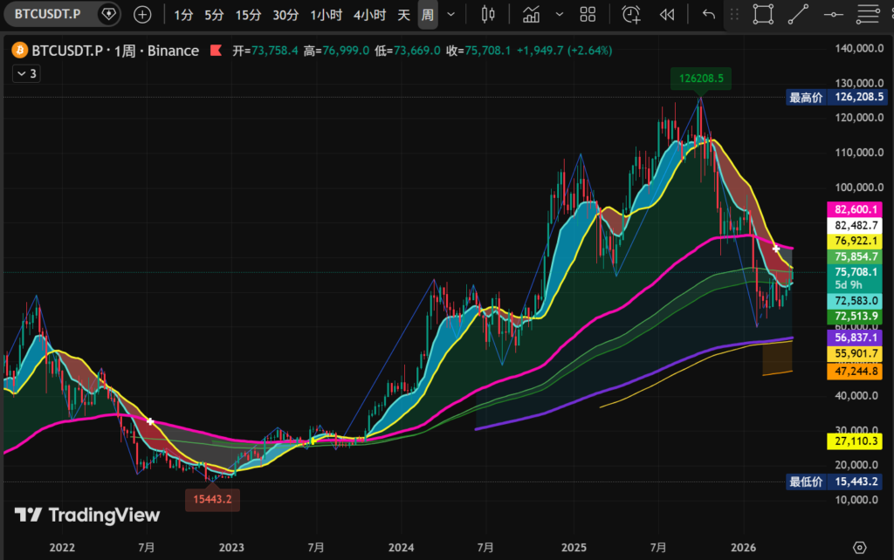Click the 2023 label on the time axis
The height and width of the screenshot is (560, 894).
[x=230, y=548]
